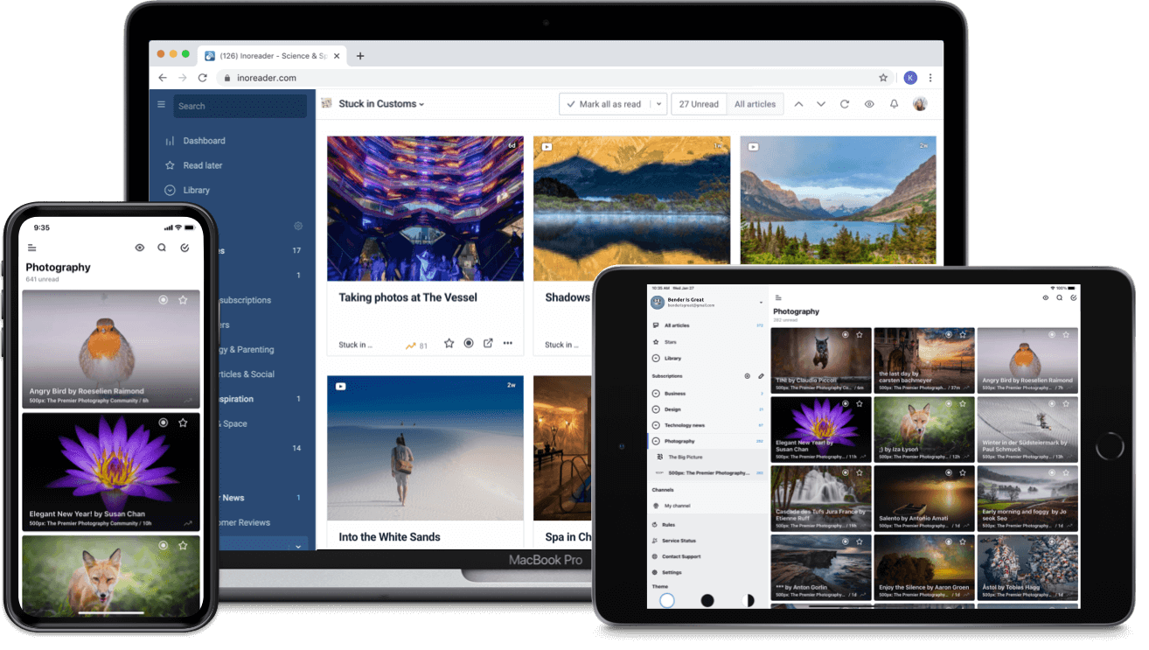Star the 'Taking photos at The Vessel' article

449,344
